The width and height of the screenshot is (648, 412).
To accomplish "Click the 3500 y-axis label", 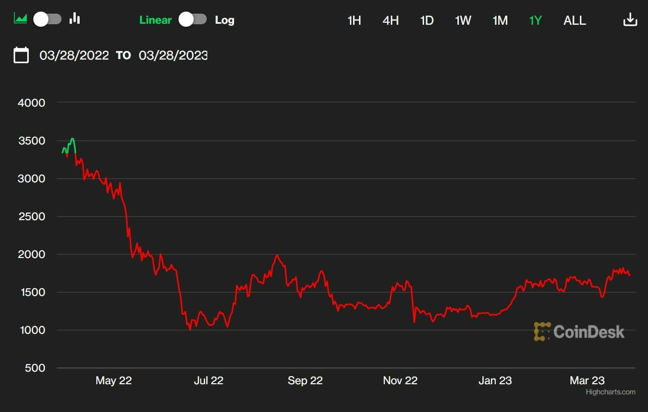I will pyautogui.click(x=31, y=141).
